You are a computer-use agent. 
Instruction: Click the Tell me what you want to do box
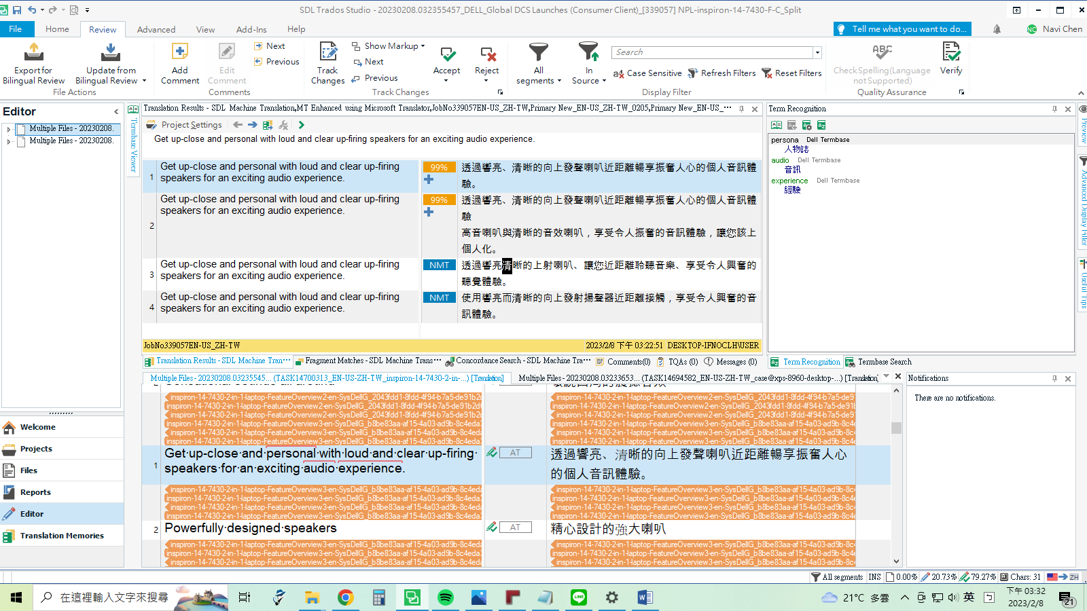pyautogui.click(x=902, y=29)
